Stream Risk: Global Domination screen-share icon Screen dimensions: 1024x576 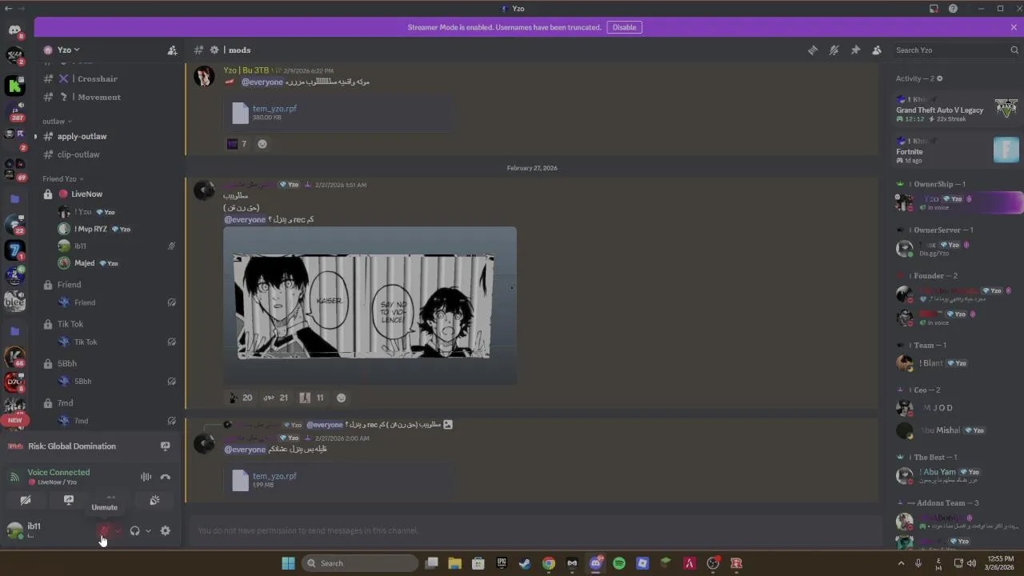pos(165,446)
